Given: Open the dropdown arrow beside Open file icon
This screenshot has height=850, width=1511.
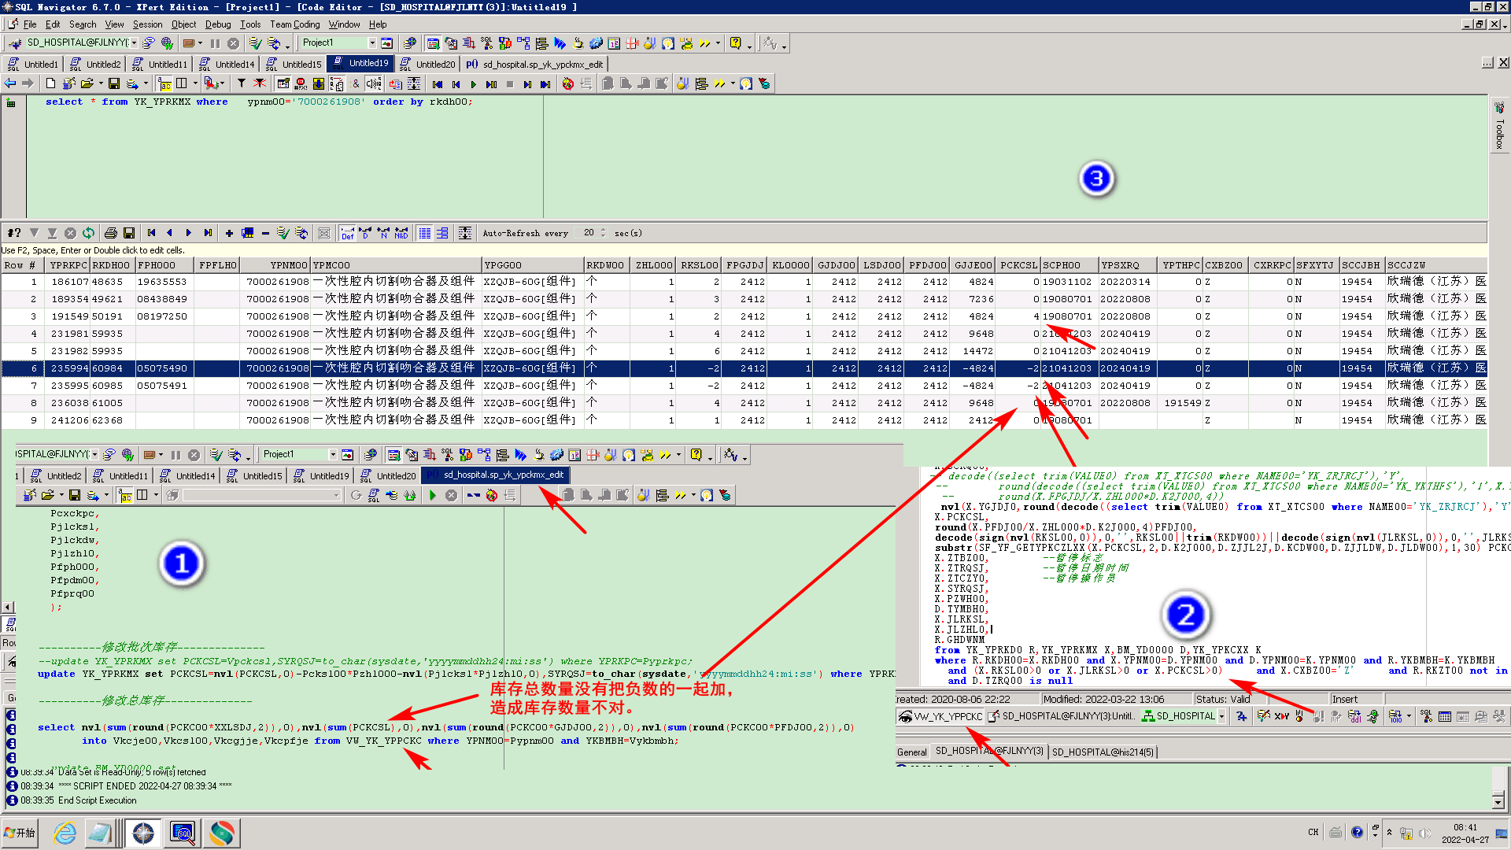Looking at the screenshot, I should [101, 83].
